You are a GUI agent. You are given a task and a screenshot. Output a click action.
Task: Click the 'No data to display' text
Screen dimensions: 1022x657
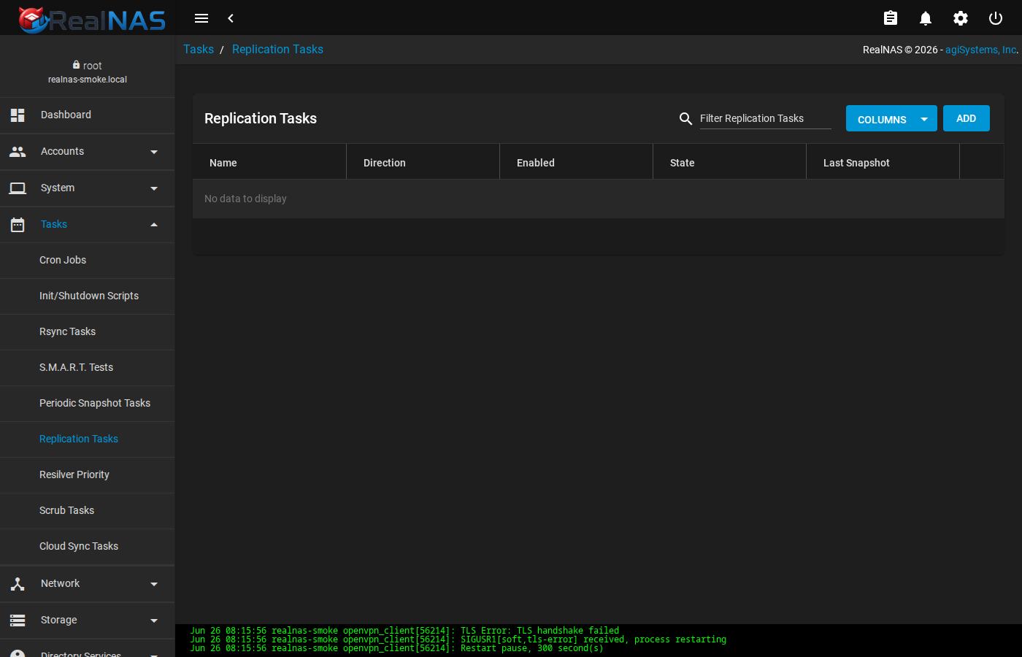[245, 199]
